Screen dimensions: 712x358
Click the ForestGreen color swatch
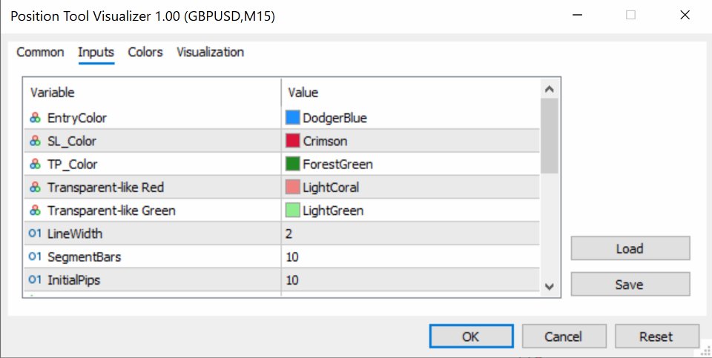(292, 165)
